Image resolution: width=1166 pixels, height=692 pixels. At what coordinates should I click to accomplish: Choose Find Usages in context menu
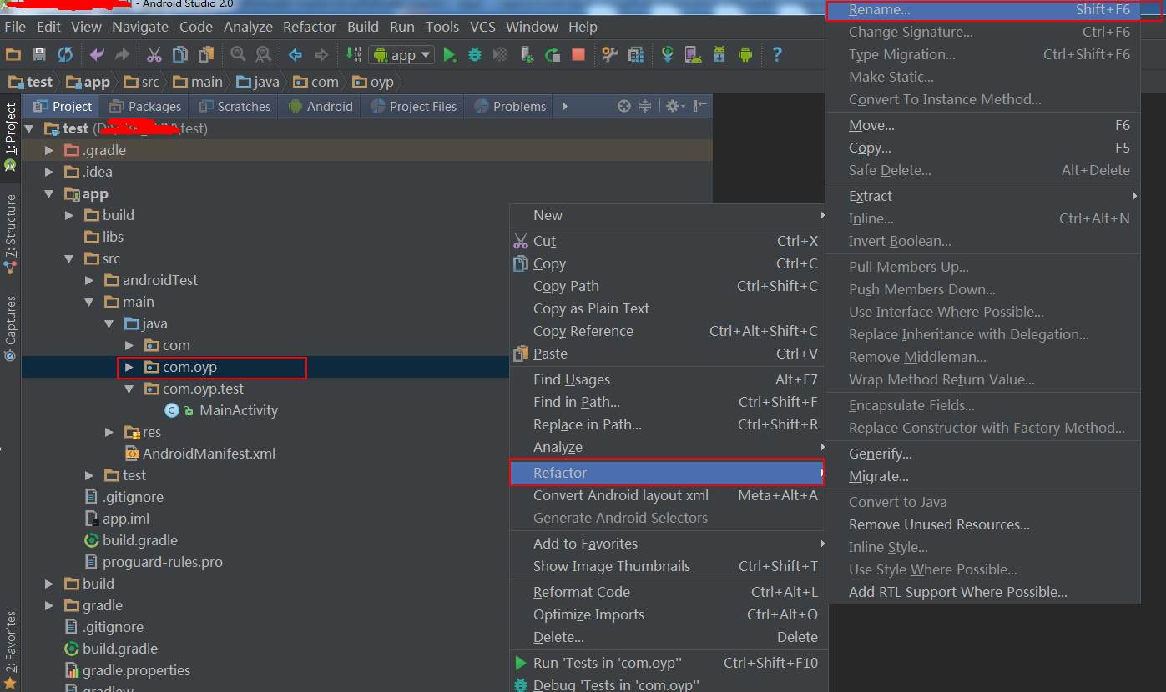coord(667,379)
